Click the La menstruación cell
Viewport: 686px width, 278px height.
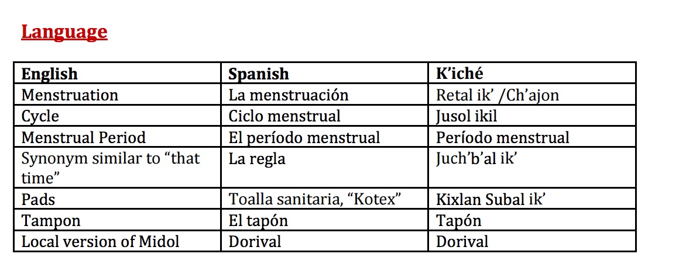(x=324, y=94)
